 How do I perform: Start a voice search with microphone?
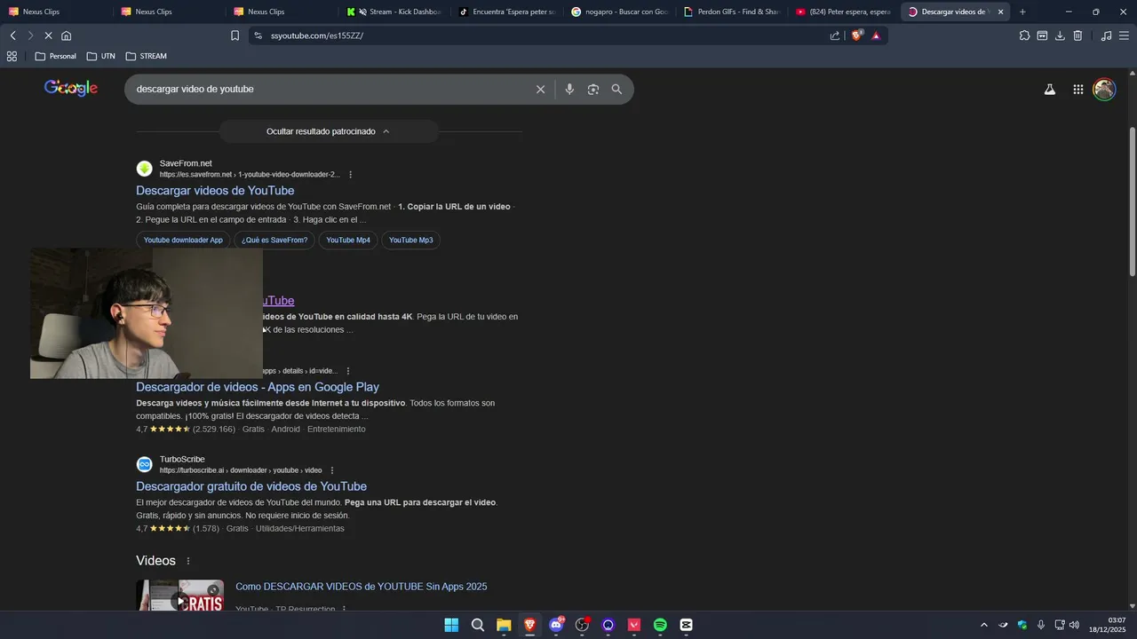[569, 89]
